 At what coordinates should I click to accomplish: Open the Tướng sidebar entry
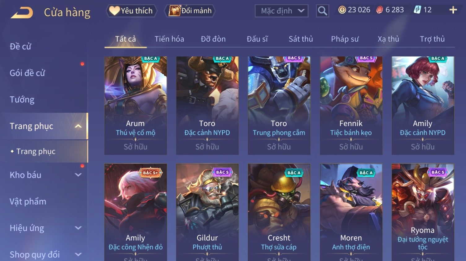point(22,100)
